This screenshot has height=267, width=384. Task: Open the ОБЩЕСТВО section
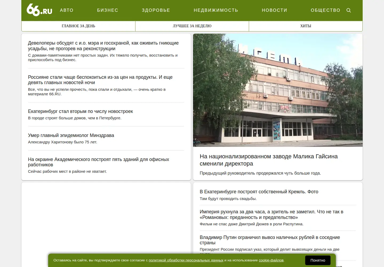[x=326, y=10]
